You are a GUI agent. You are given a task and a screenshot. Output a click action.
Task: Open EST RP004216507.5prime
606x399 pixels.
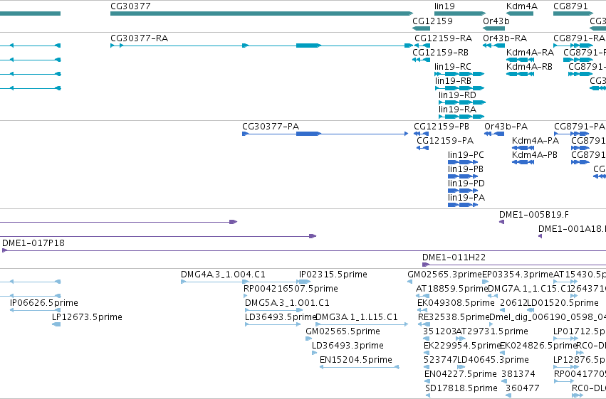point(291,289)
